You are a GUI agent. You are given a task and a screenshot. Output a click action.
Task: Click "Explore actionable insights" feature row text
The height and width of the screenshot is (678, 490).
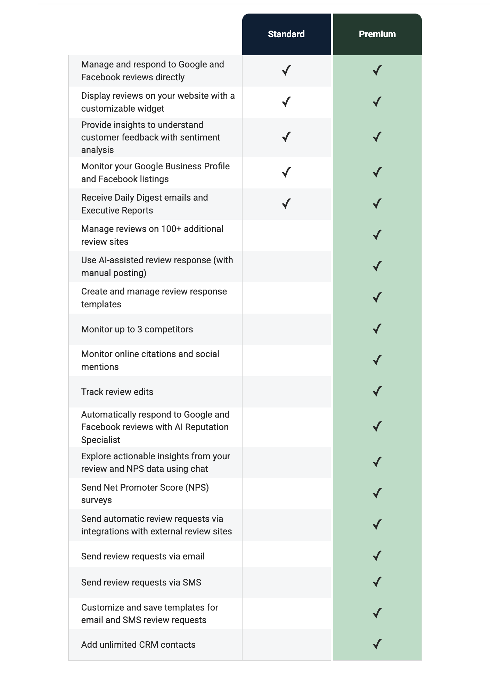point(155,462)
